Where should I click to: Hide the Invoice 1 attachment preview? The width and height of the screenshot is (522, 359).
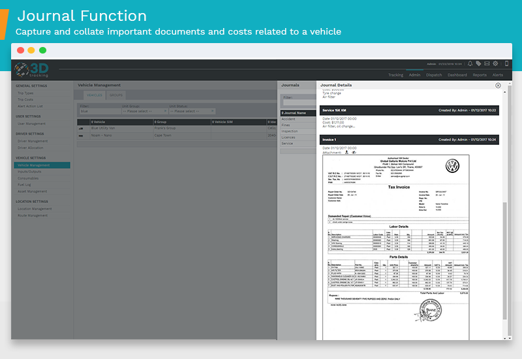(354, 152)
